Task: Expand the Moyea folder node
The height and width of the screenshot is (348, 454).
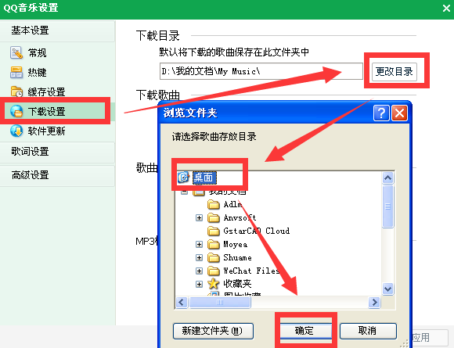Action: pos(199,245)
